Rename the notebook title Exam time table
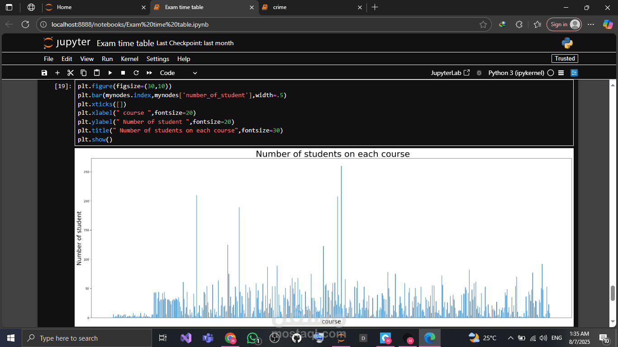The height and width of the screenshot is (347, 618). [x=125, y=43]
